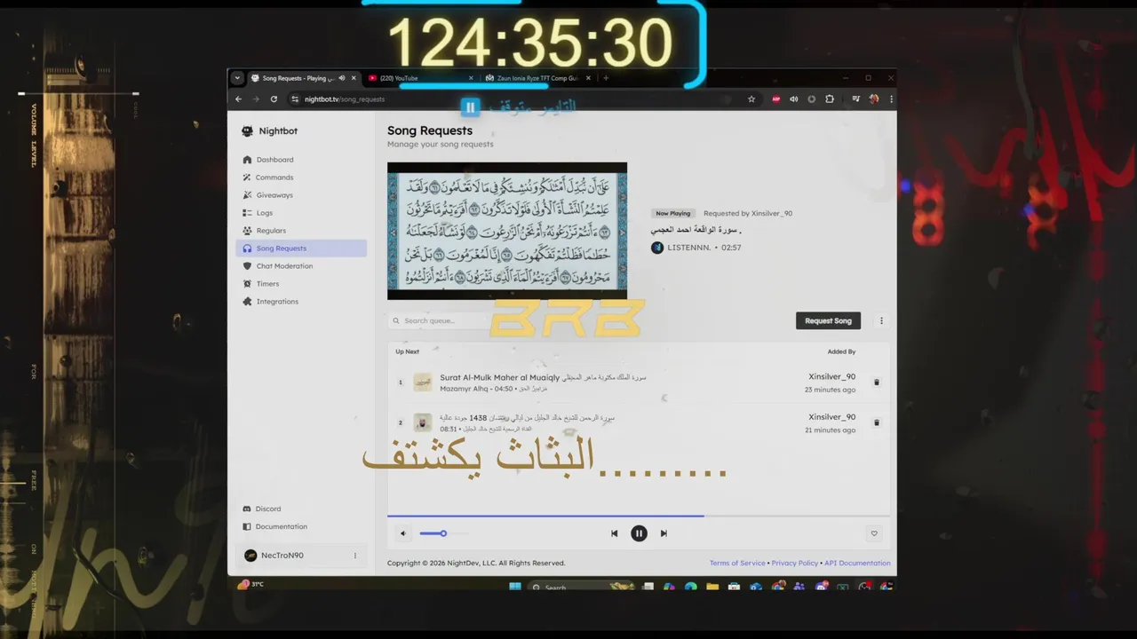The image size is (1137, 639).
Task: Open the ABP extension icon
Action: (776, 99)
